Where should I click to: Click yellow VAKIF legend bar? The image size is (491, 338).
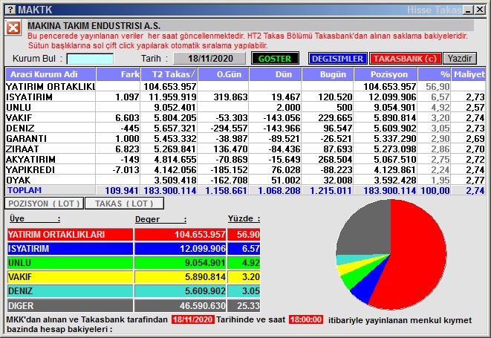click(x=70, y=277)
